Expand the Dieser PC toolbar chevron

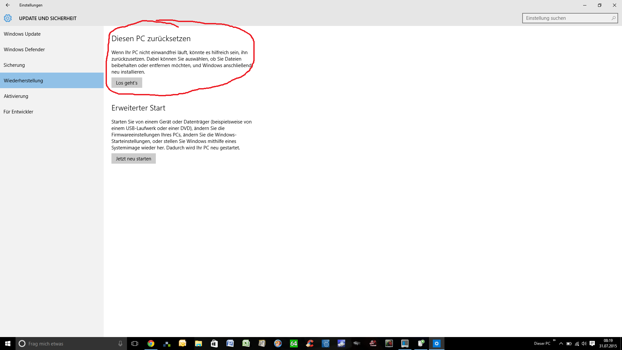point(554,340)
